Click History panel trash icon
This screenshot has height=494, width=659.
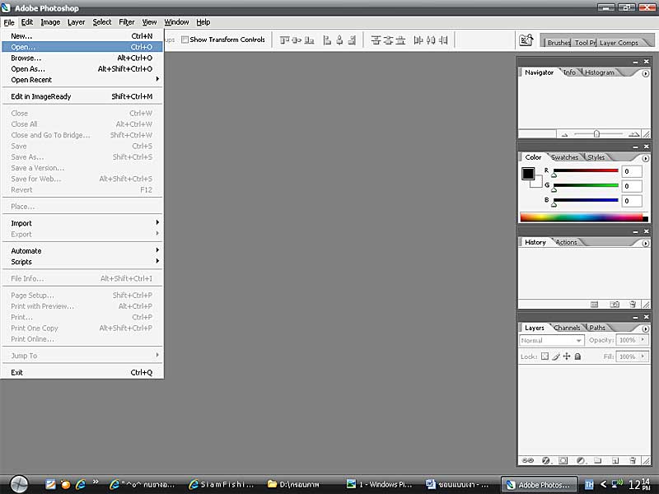633,304
